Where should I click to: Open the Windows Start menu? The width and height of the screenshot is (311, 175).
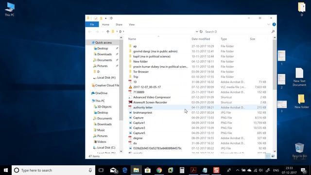click(6, 170)
